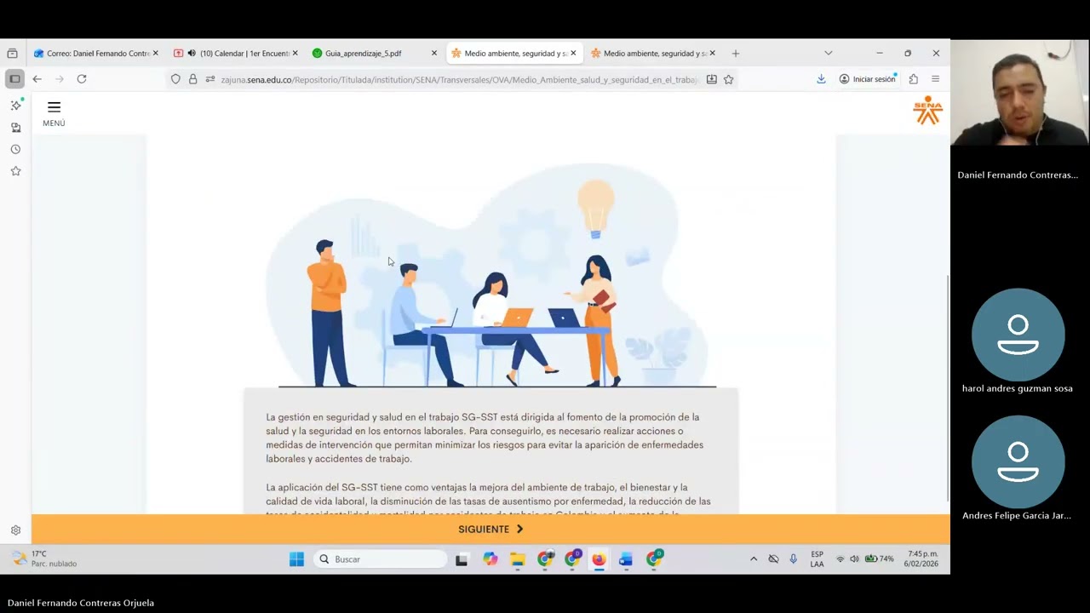
Task: Reload the current page
Action: click(x=82, y=78)
